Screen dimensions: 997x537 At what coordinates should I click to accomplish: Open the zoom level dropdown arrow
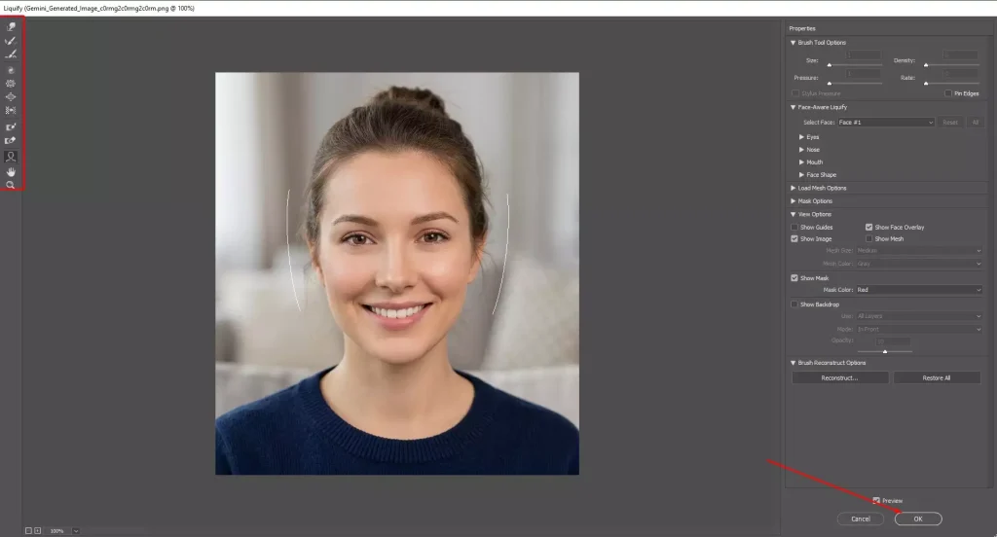76,530
